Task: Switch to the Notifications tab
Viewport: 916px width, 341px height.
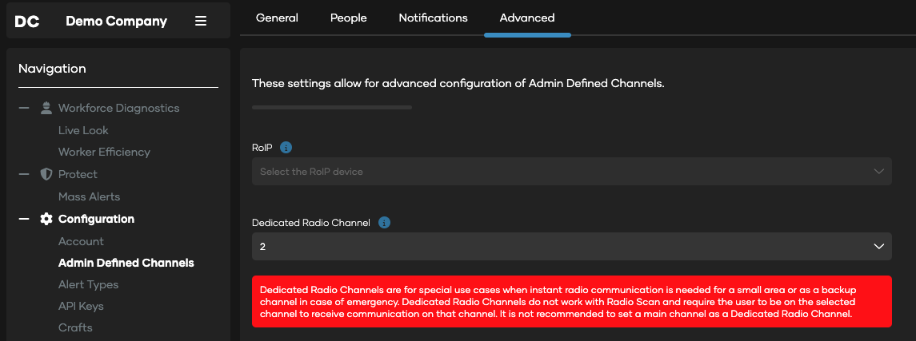Action: coord(434,18)
